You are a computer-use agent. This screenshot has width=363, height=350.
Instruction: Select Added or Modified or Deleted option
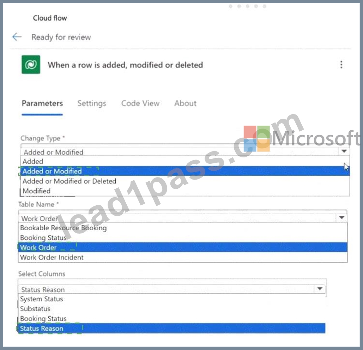point(185,181)
